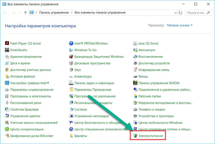Open the Настройки графики Intel icon
Image resolution: width=215 pixels, height=144 pixels.
pos(7,83)
